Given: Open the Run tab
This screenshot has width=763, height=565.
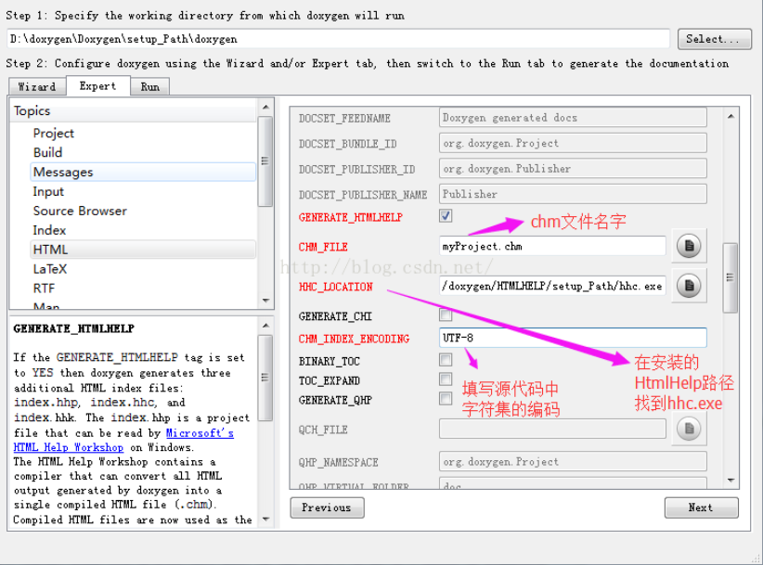Looking at the screenshot, I should pos(149,86).
